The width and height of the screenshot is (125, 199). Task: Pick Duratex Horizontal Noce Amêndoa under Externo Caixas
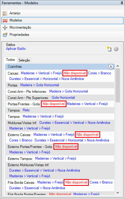pyautogui.click(x=72, y=140)
